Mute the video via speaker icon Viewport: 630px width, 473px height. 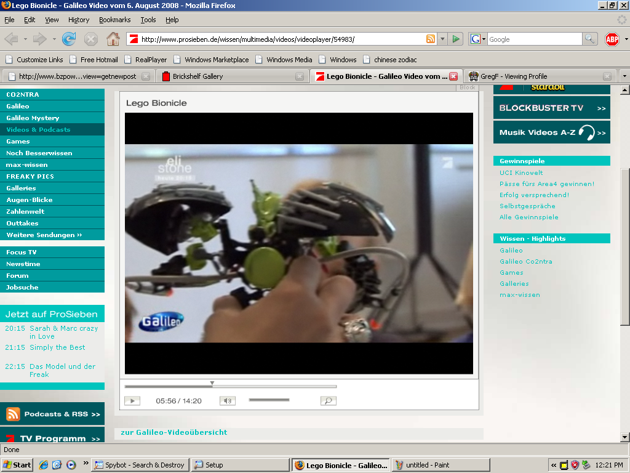coord(228,400)
